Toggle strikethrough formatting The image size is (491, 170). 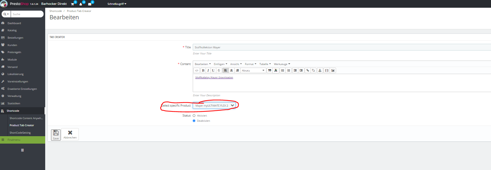pos(219,70)
